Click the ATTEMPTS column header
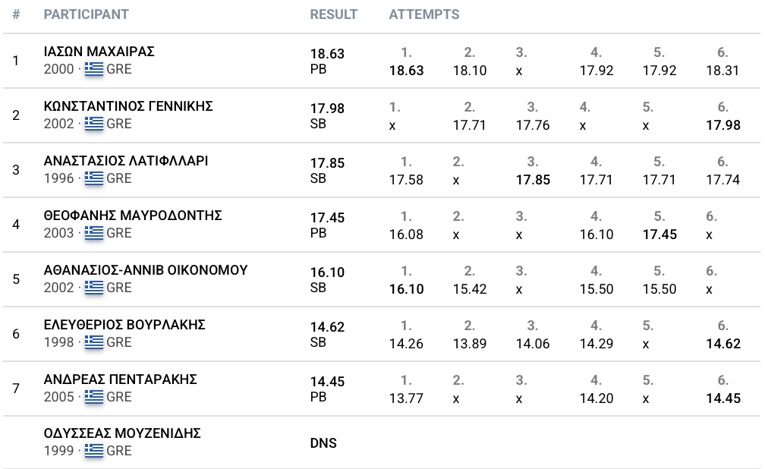 [424, 14]
